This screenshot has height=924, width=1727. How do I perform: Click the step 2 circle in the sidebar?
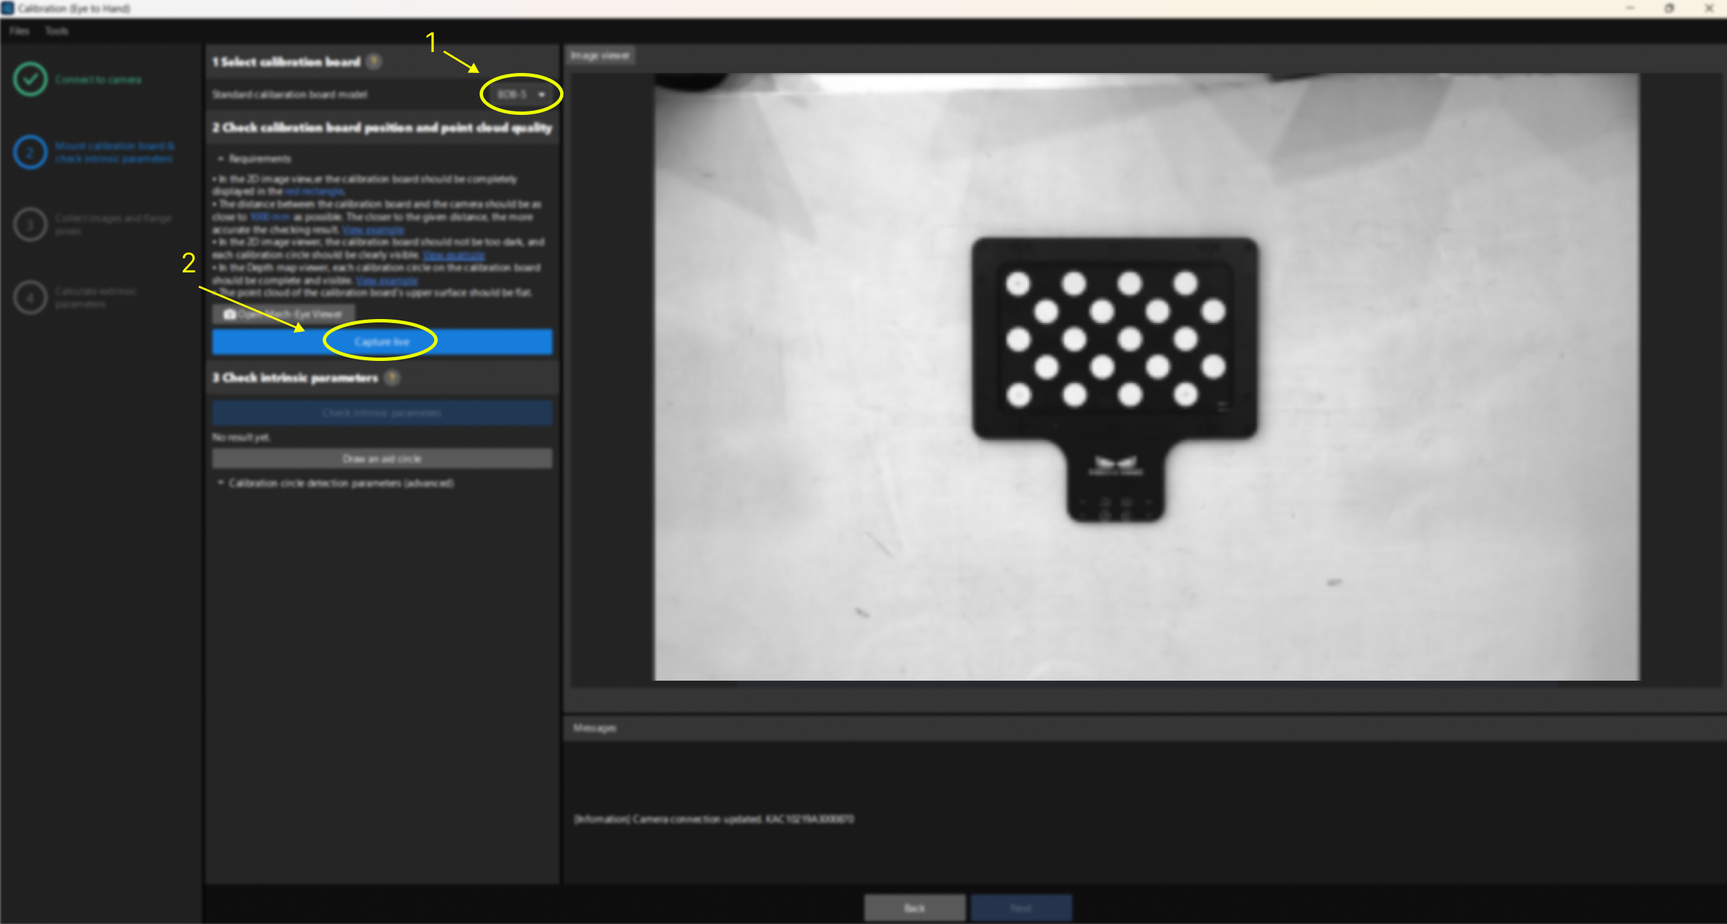click(30, 152)
